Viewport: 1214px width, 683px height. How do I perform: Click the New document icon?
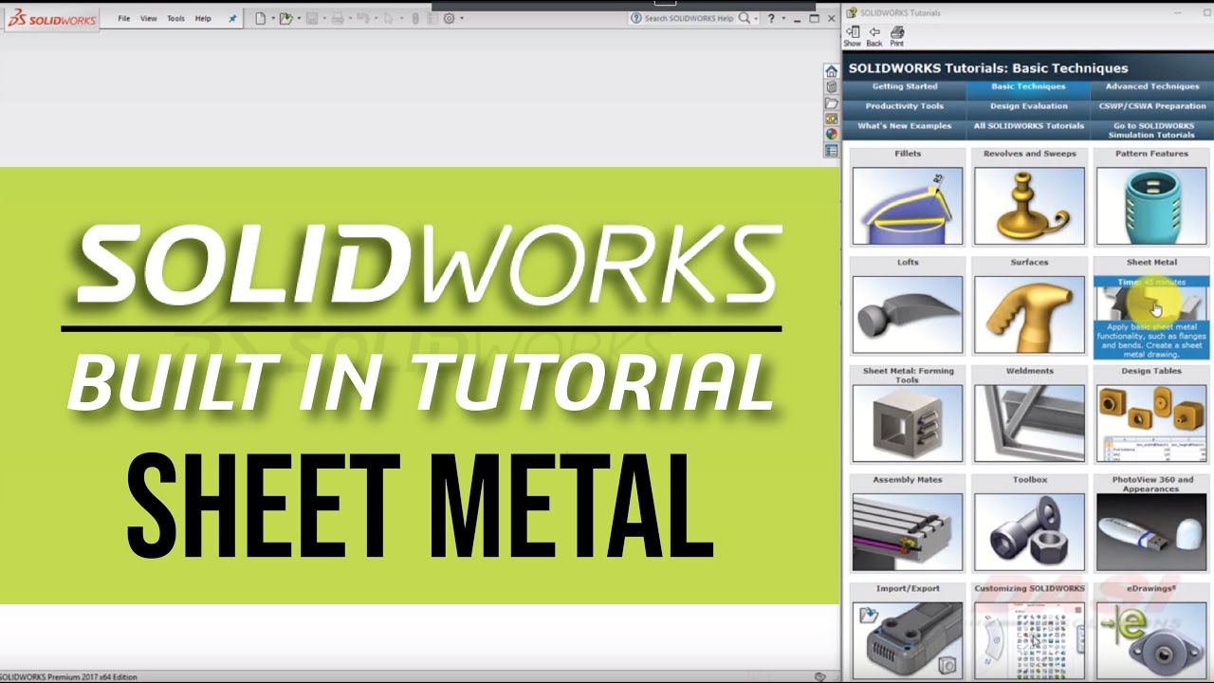click(x=260, y=18)
